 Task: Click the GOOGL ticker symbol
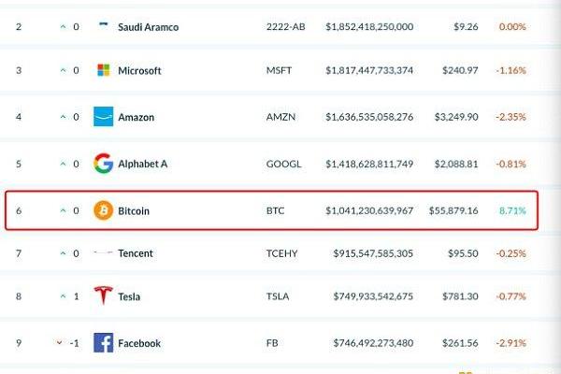pos(283,164)
